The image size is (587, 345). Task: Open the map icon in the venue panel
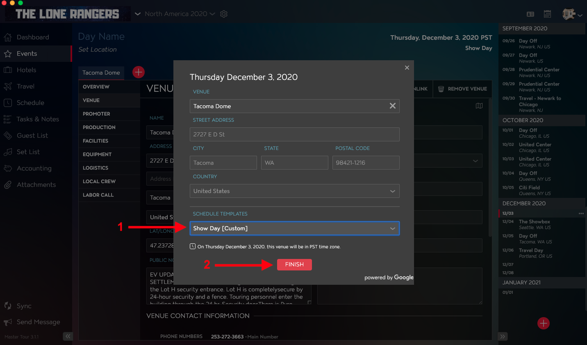pyautogui.click(x=479, y=106)
